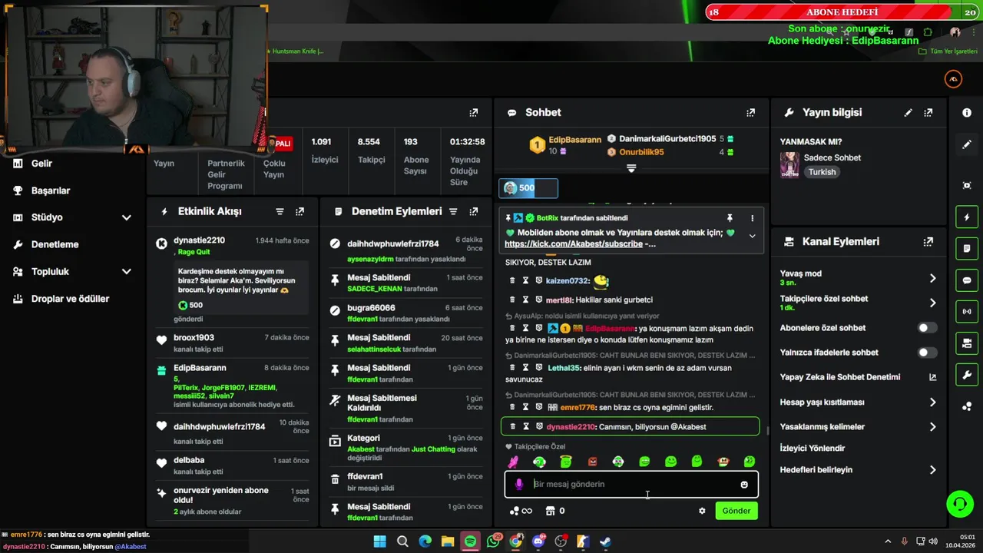Viewport: 983px width, 553px height.
Task: Expand the Stüdyo sidebar section
Action: 126,217
